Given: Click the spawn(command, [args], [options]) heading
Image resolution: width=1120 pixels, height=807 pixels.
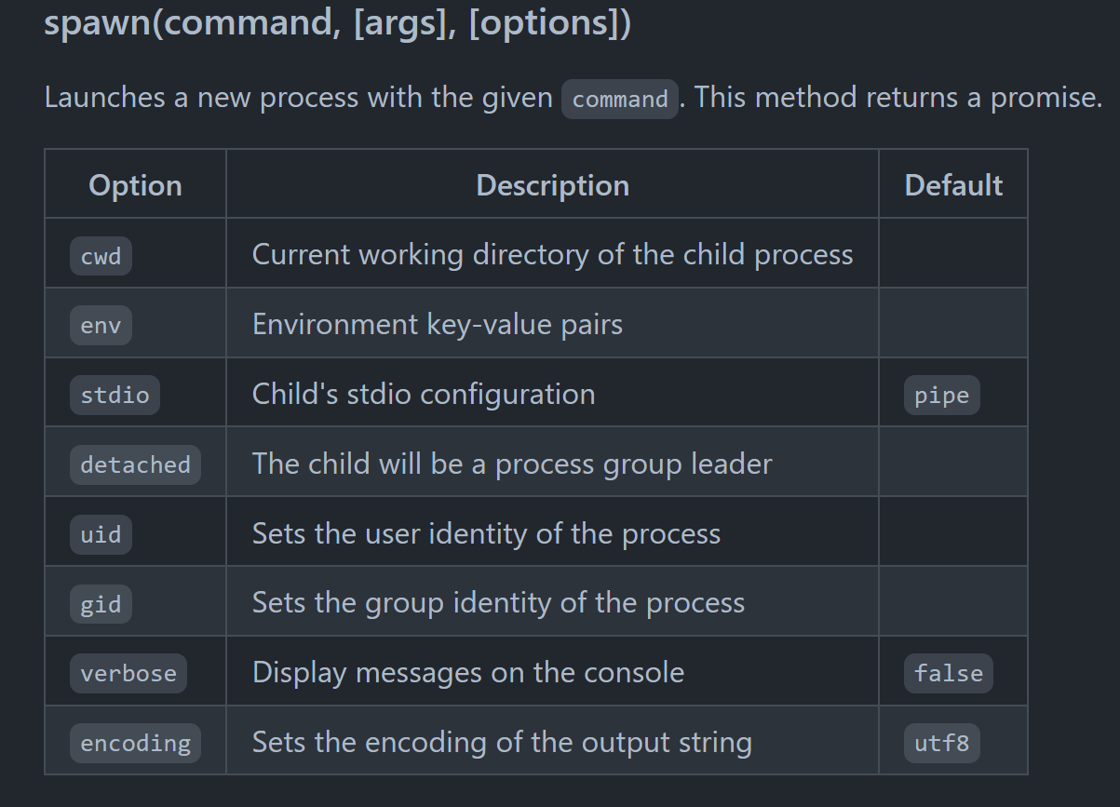Looking at the screenshot, I should [x=337, y=22].
